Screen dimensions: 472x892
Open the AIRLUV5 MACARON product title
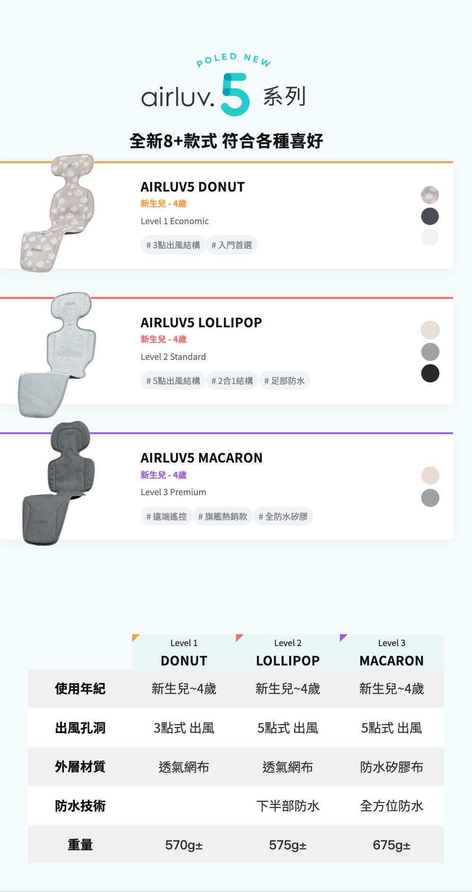pyautogui.click(x=202, y=458)
